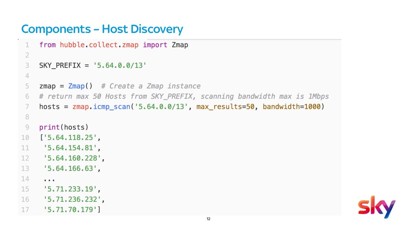This screenshot has height=234, width=417.
Task: Click line number 1 in the gutter
Action: coord(27,45)
